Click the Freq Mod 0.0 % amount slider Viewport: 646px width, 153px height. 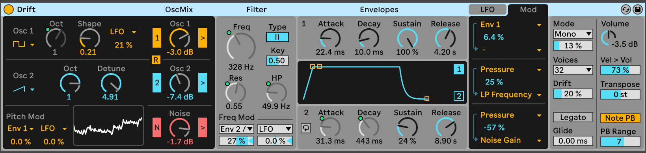point(275,141)
